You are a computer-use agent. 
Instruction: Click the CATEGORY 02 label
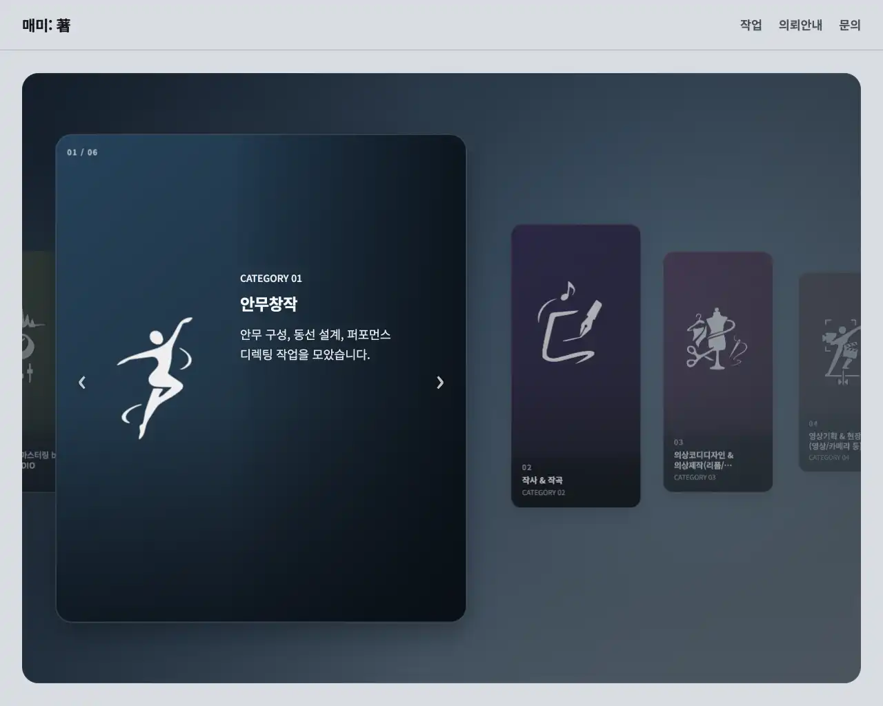coord(544,492)
